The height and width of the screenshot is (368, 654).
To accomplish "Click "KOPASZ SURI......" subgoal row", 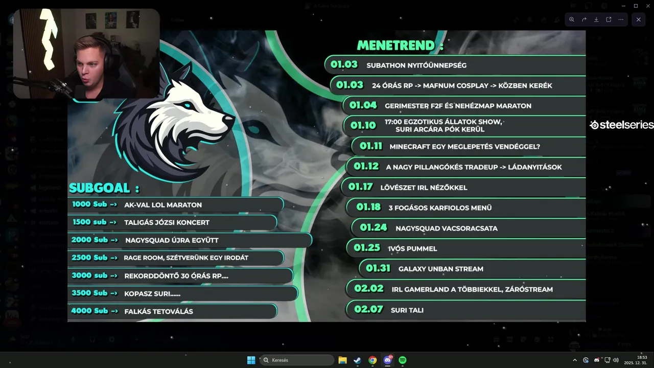I will point(182,293).
